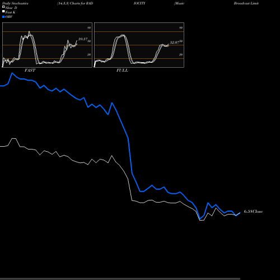280x280 pixels.
Task: Click the horizontal scrollbar at the bottom
Action: 120,279
